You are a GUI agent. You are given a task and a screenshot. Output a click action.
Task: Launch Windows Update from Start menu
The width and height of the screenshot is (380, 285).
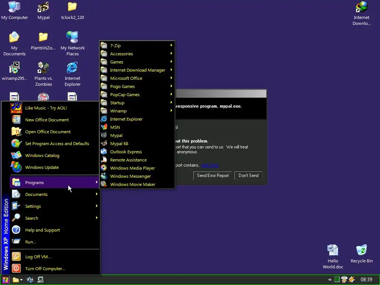point(54,167)
